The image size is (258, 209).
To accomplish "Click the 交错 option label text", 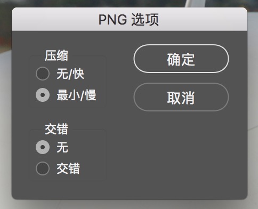I will pyautogui.click(x=68, y=168).
